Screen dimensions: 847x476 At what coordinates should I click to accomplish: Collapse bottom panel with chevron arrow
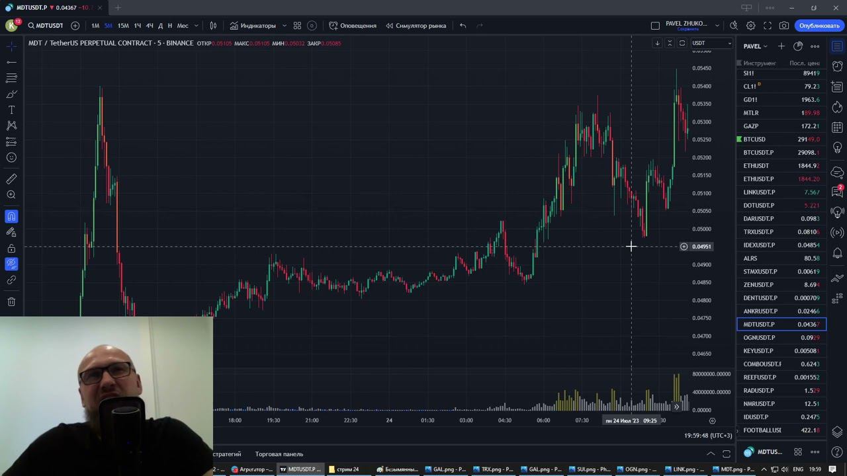tap(711, 454)
